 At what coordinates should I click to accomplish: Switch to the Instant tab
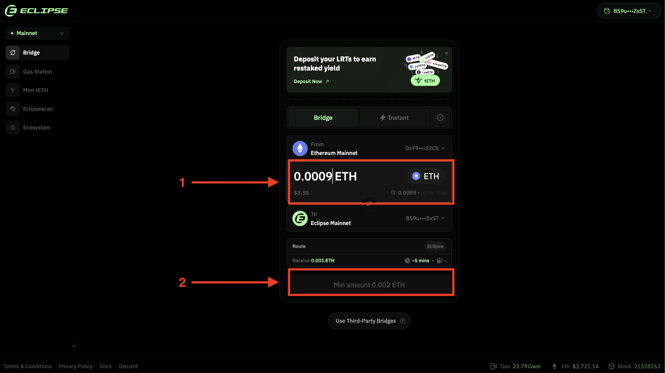(x=394, y=118)
